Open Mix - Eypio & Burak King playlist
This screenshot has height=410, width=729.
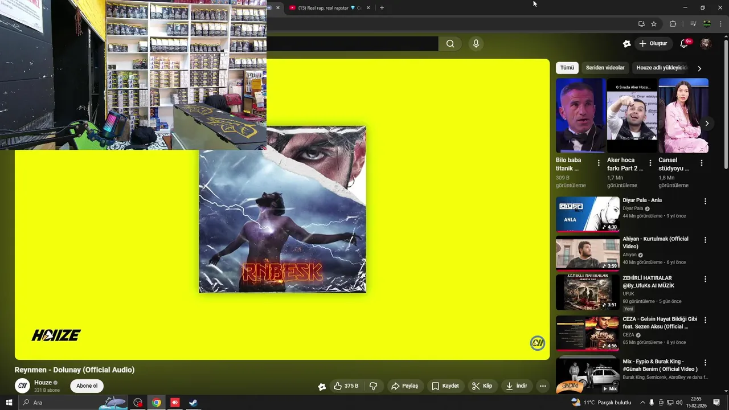click(x=587, y=376)
